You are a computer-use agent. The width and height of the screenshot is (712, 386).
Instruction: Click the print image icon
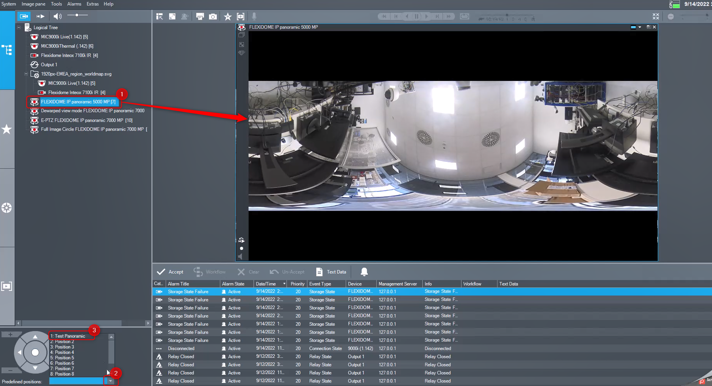point(200,17)
